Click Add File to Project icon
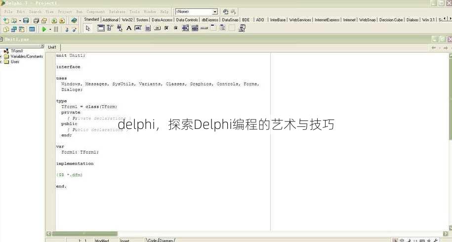The image size is (452, 242). tap(54, 20)
